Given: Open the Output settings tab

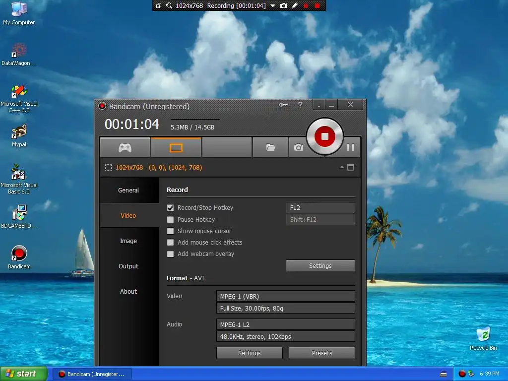Looking at the screenshot, I should tap(128, 266).
